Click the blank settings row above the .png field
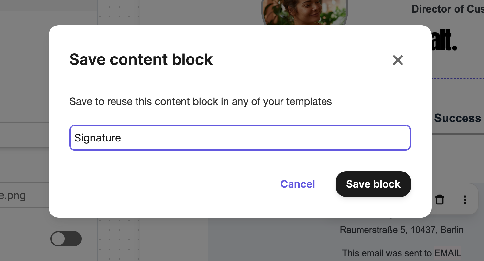484x261 pixels. 24,135
